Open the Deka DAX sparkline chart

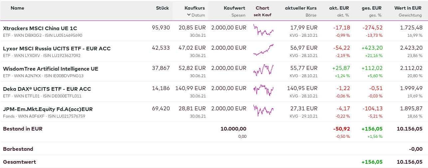263,90
